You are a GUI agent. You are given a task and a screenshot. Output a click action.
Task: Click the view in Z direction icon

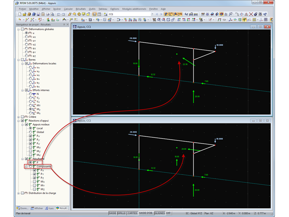point(188,19)
